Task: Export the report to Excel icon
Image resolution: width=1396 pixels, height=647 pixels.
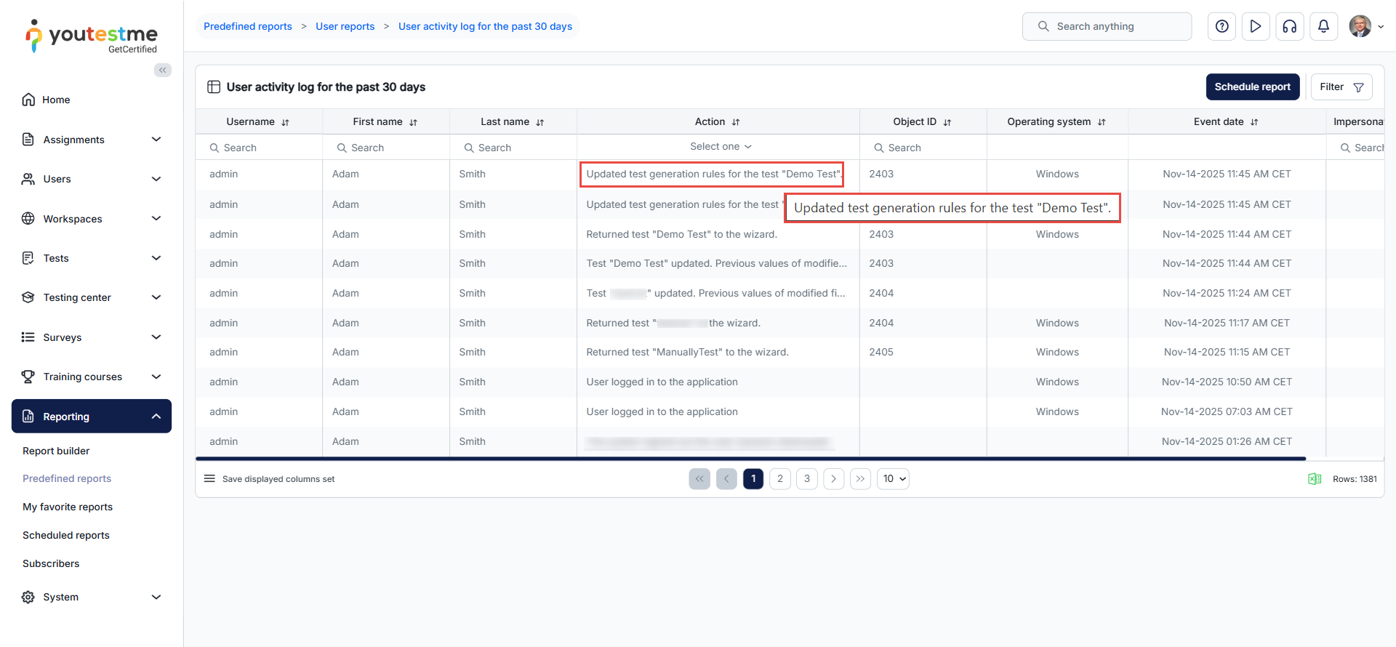Action: coord(1315,479)
